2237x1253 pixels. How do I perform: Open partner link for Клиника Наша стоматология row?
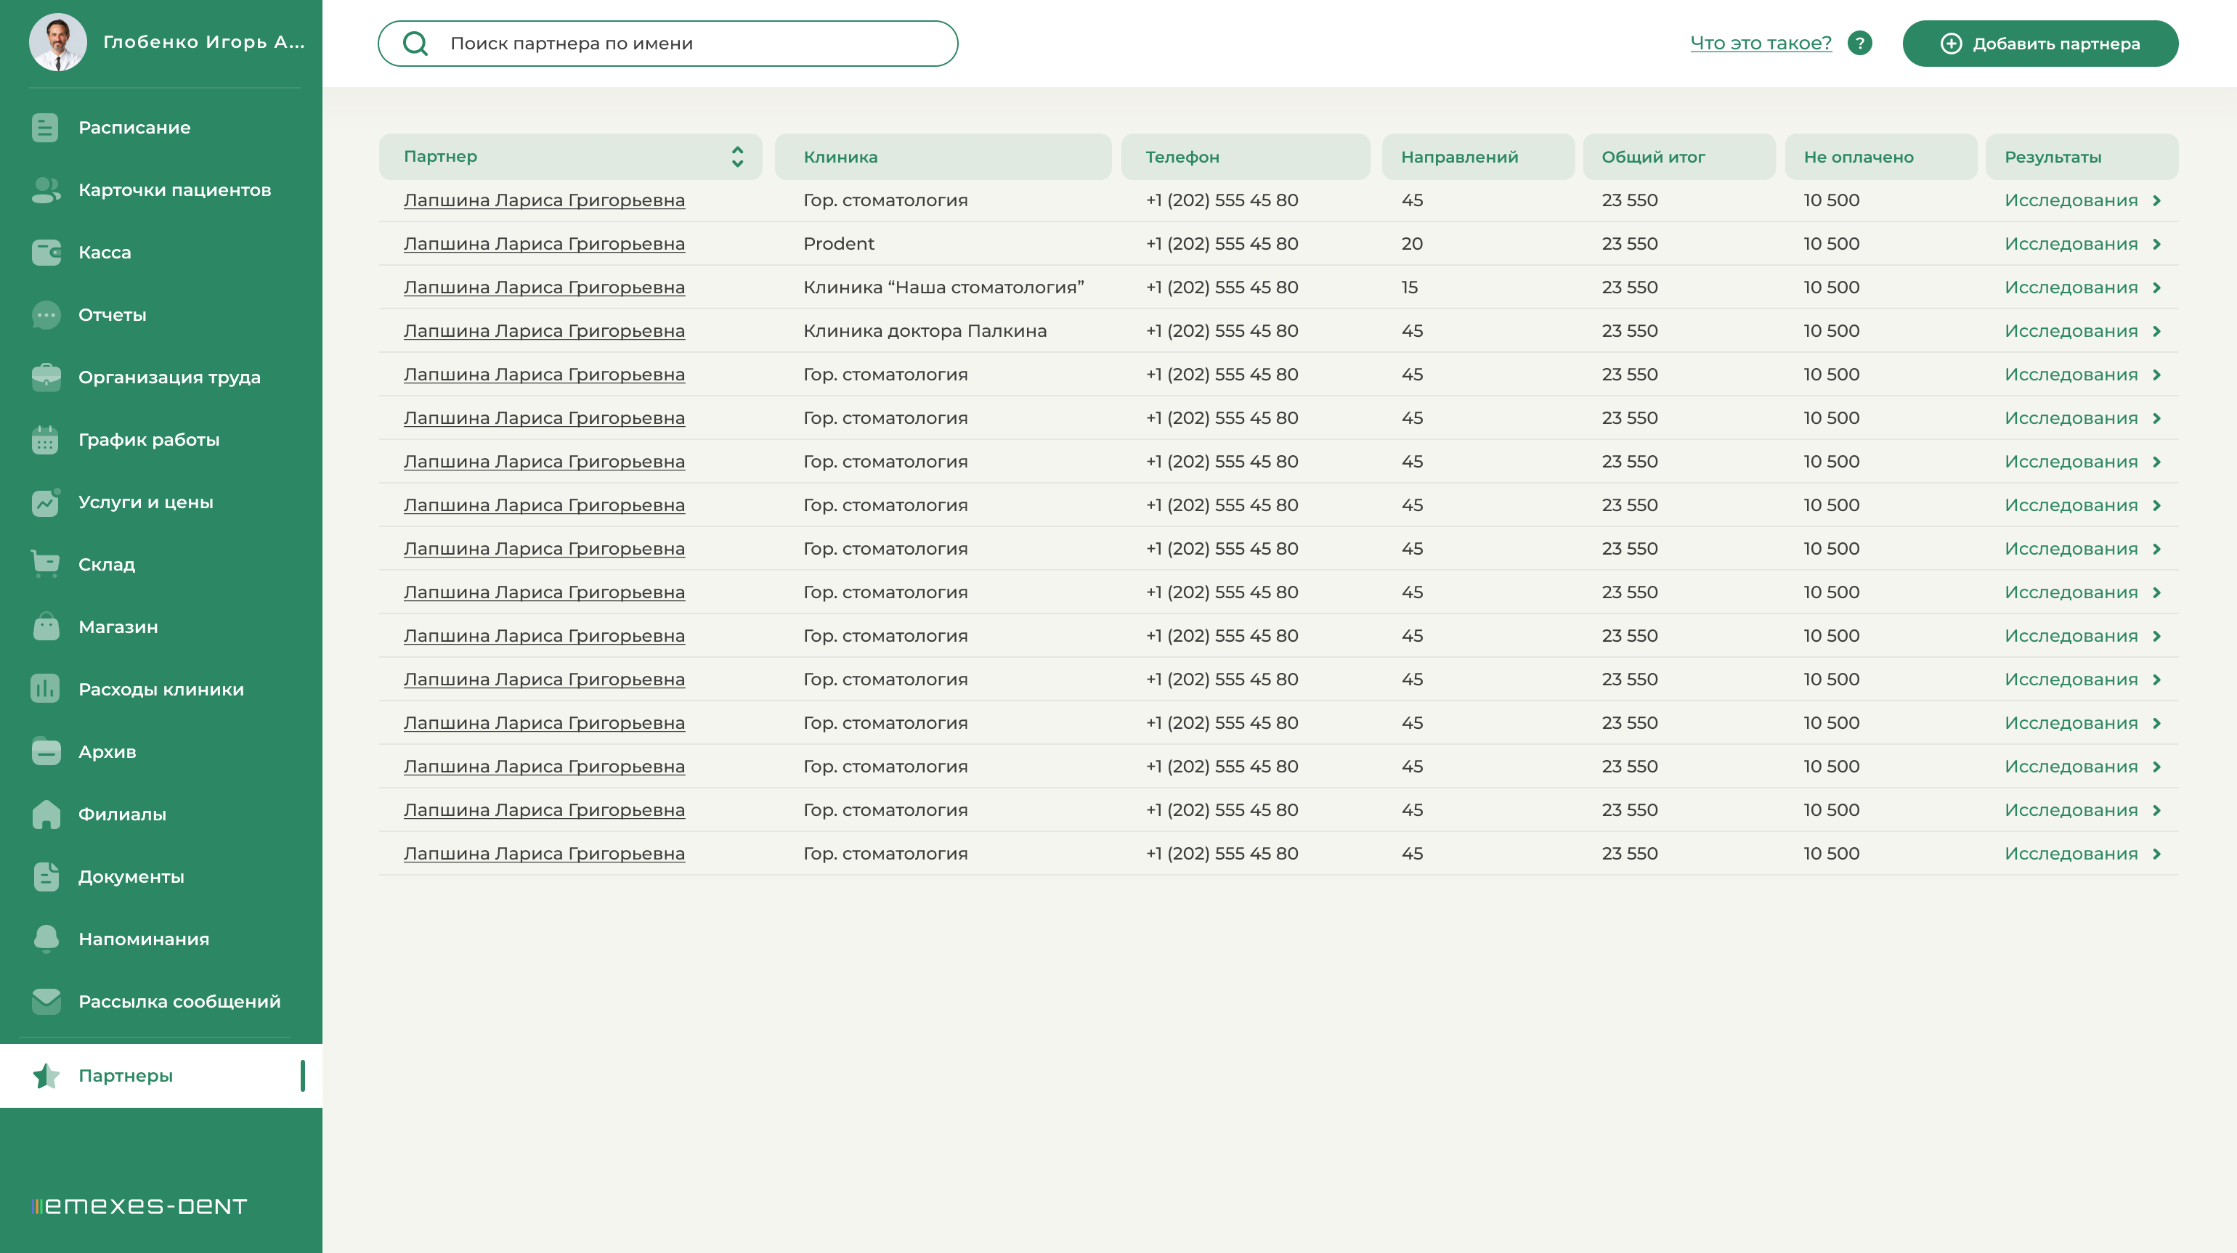pos(543,287)
